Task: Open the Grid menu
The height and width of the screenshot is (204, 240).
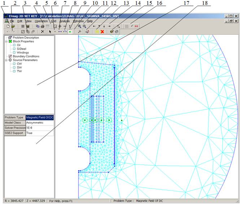Action: [x=53, y=21]
